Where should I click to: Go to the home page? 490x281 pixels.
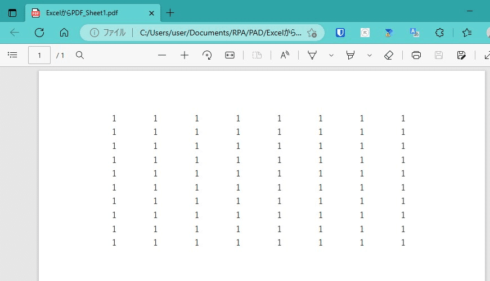64,33
